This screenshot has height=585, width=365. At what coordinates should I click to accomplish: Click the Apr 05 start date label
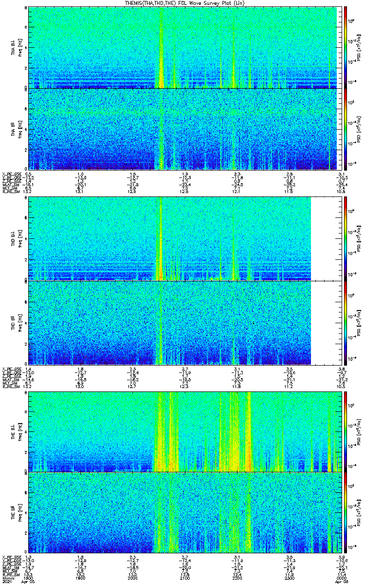point(28,582)
